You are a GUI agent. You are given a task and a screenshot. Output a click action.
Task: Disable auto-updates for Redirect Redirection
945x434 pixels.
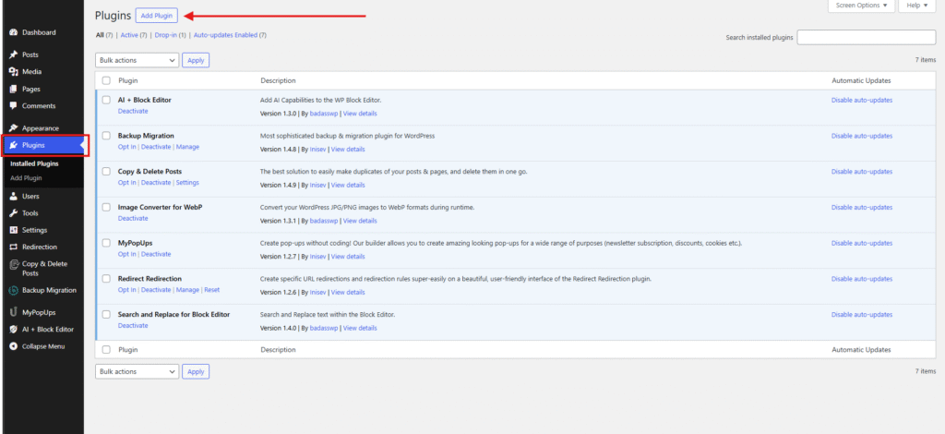[862, 279]
